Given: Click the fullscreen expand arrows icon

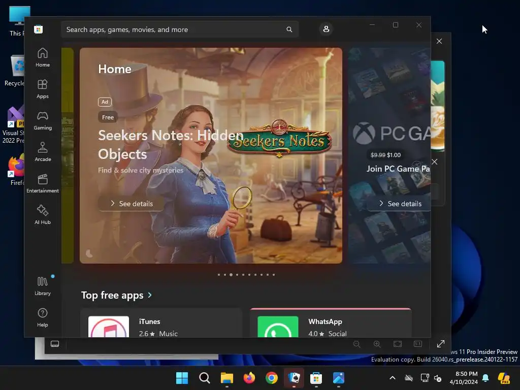Looking at the screenshot, I should (441, 344).
